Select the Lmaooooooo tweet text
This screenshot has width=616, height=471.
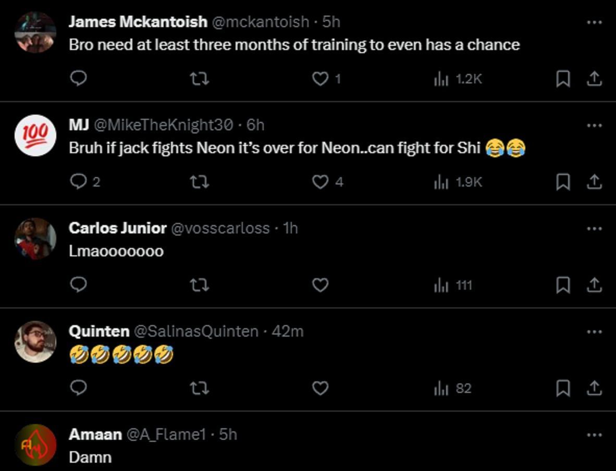[x=115, y=251]
